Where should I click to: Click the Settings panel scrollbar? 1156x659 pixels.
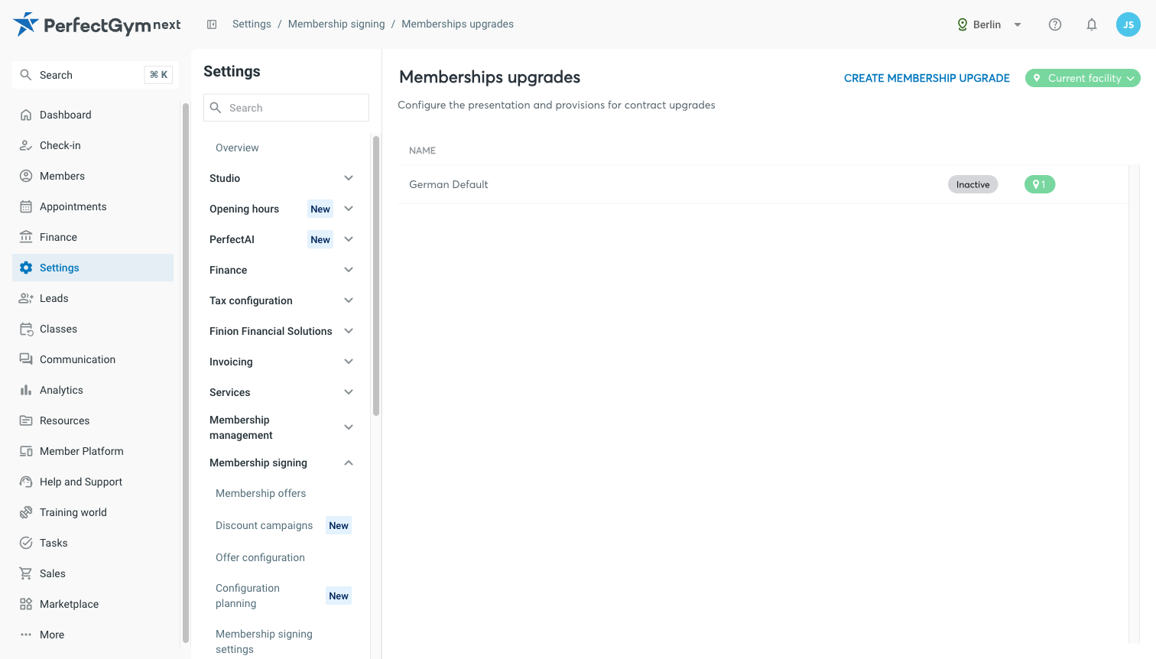(x=376, y=276)
